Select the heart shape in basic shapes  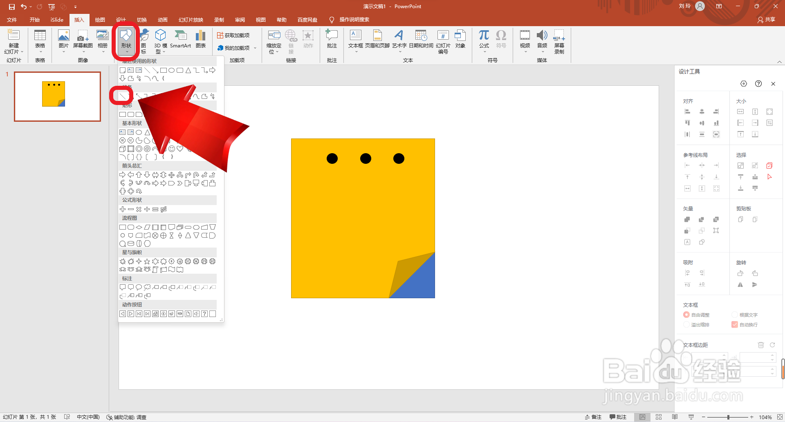pos(180,149)
